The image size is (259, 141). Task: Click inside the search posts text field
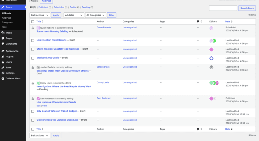pyautogui.click(x=223, y=8)
